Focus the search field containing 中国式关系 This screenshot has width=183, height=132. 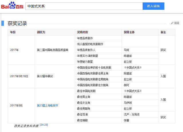pos(84,6)
